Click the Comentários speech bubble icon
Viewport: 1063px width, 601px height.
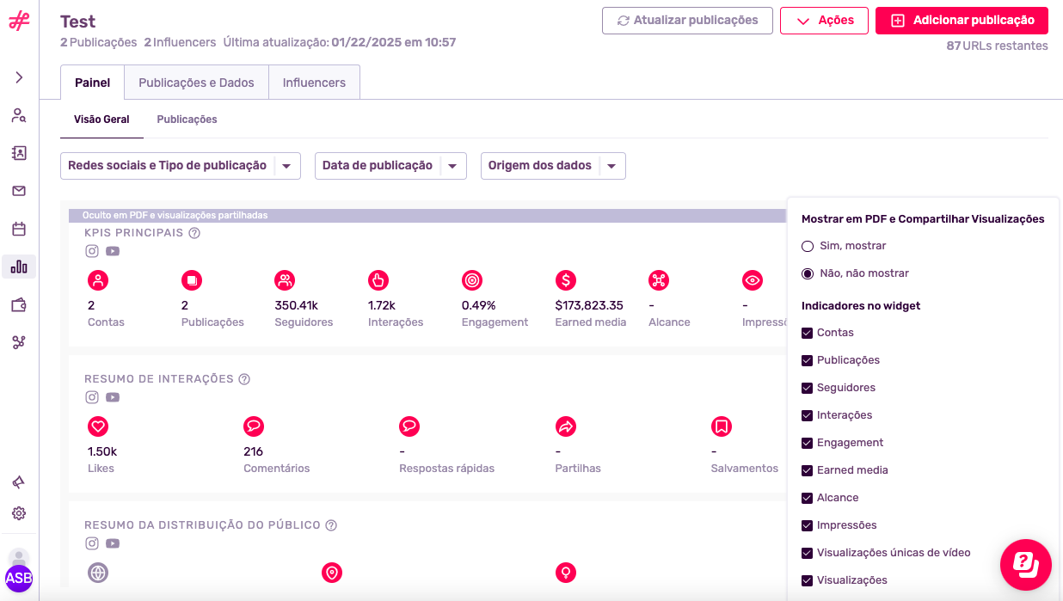pyautogui.click(x=254, y=426)
